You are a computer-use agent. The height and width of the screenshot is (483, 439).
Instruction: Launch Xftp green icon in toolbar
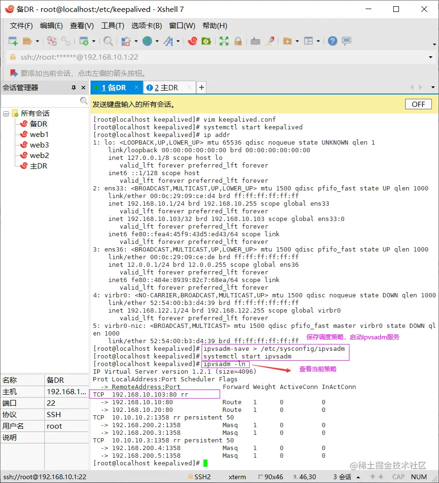pos(206,41)
